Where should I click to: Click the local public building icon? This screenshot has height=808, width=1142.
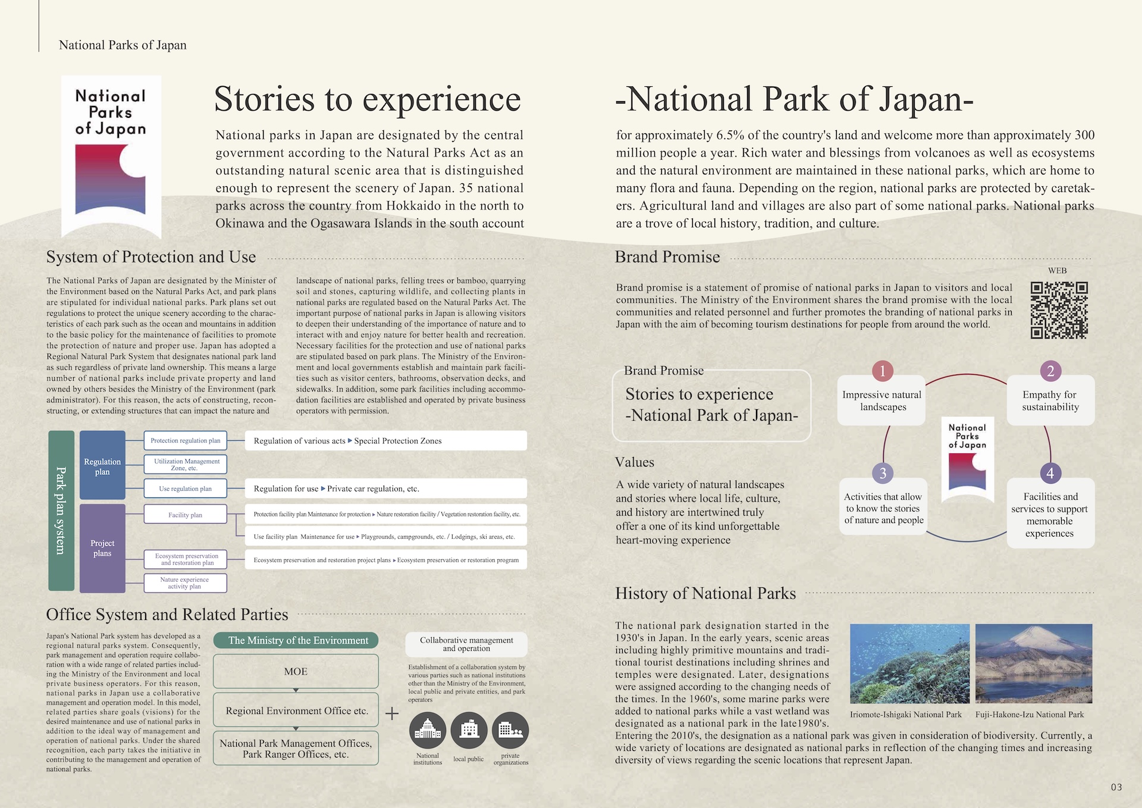[469, 730]
